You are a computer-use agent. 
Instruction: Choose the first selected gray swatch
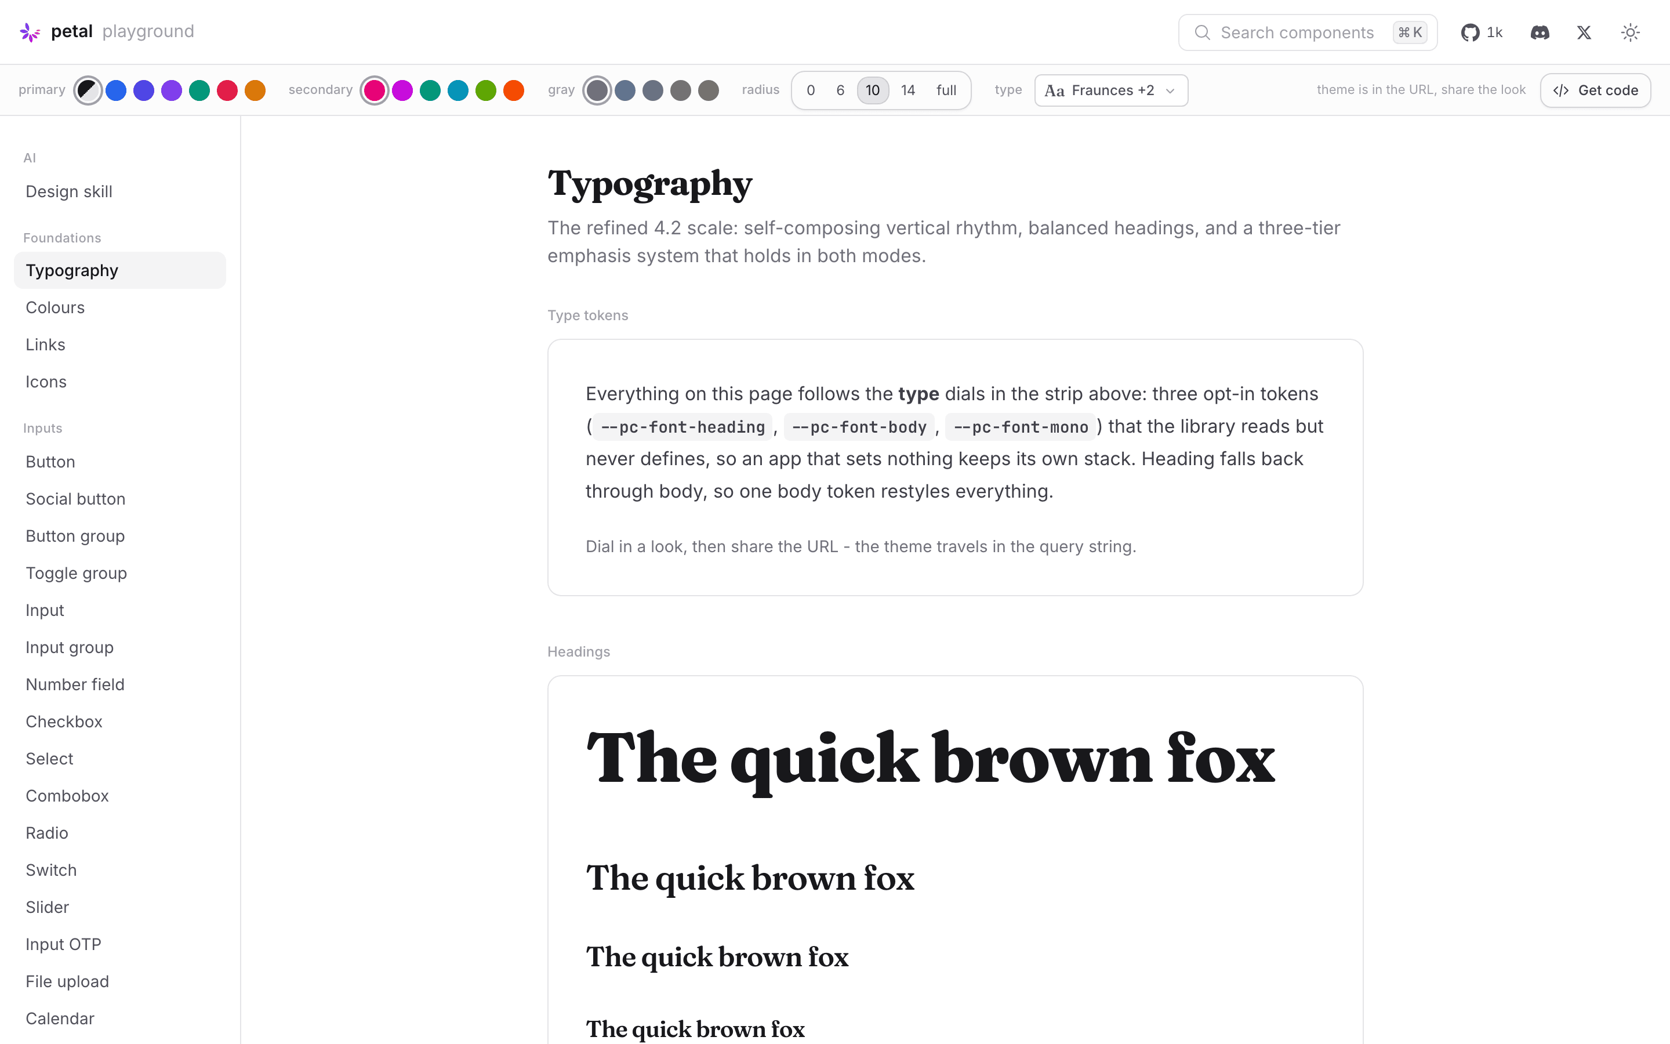point(597,90)
